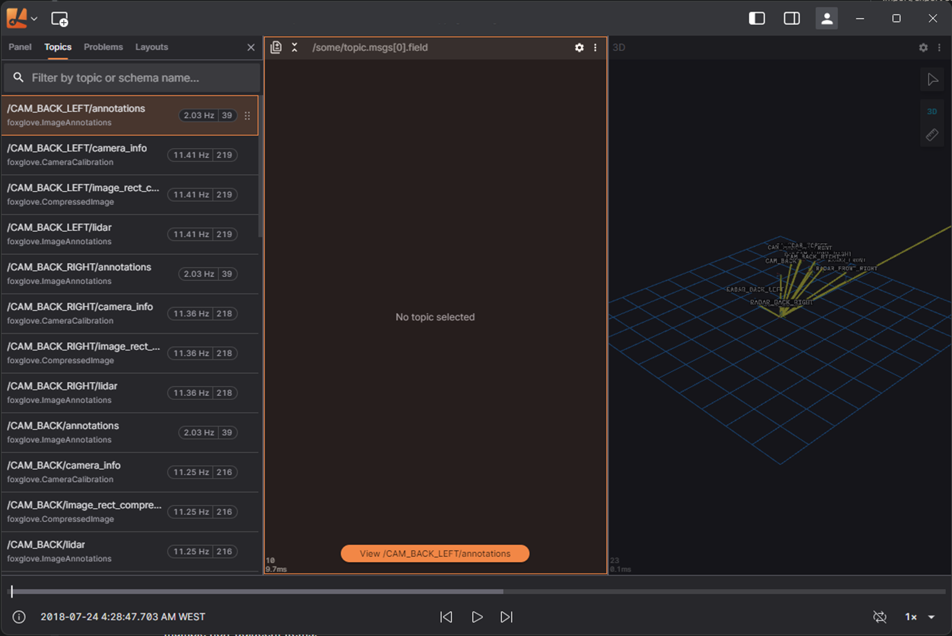Select /CAM_BACK_RIGHT/lidar topic
952x636 pixels.
click(x=129, y=392)
